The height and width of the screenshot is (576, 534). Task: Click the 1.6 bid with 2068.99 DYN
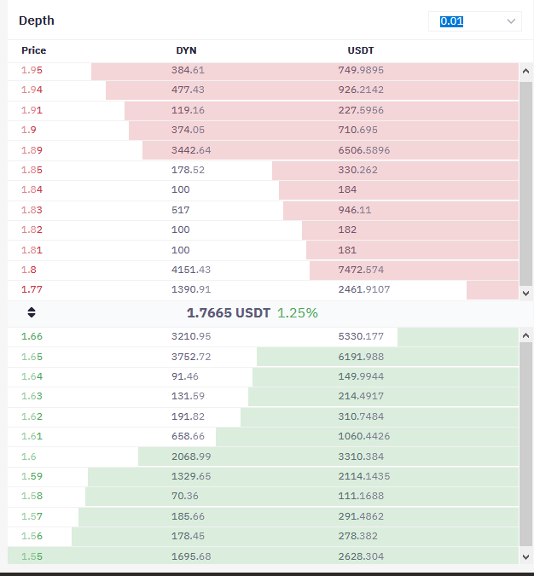263,457
